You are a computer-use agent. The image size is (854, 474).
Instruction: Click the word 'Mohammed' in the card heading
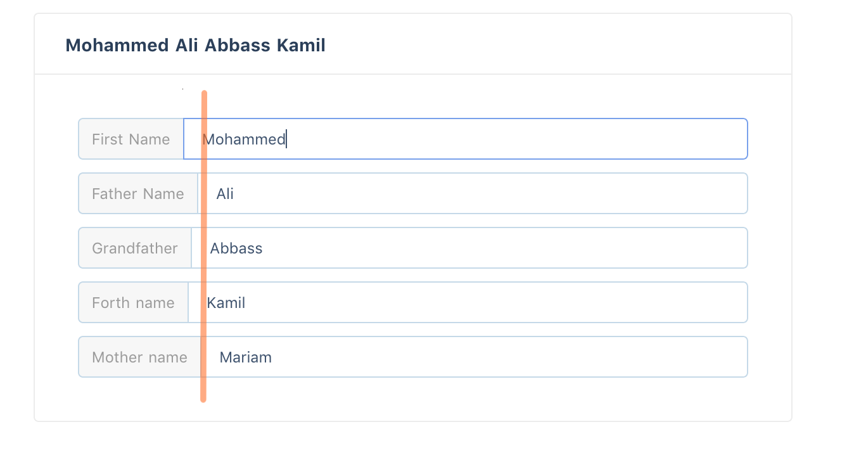(x=117, y=46)
